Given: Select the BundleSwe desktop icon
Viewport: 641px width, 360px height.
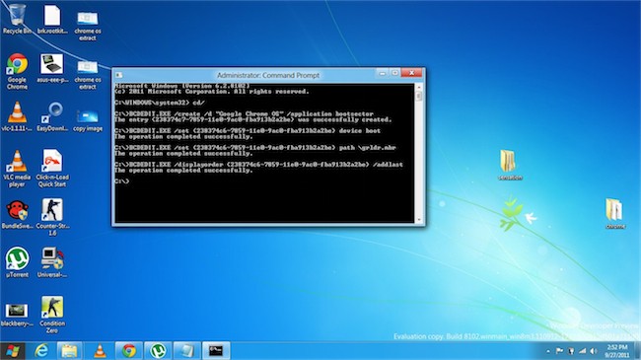Looking at the screenshot, I should pos(17,214).
